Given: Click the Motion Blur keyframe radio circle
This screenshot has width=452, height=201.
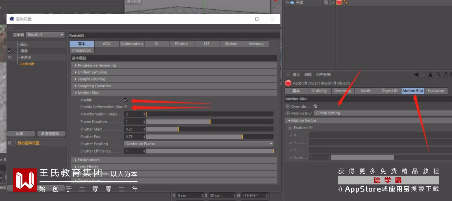Looking at the screenshot, I should click(288, 113).
